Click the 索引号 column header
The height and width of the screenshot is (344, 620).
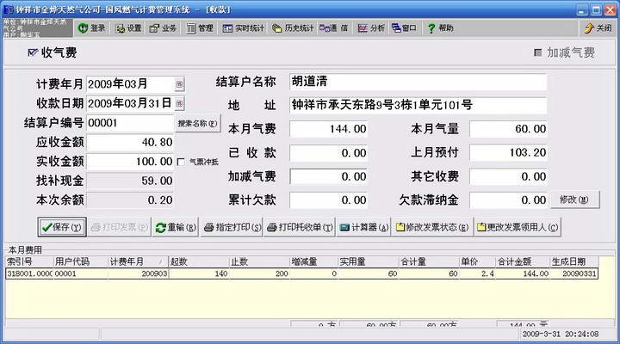point(29,261)
